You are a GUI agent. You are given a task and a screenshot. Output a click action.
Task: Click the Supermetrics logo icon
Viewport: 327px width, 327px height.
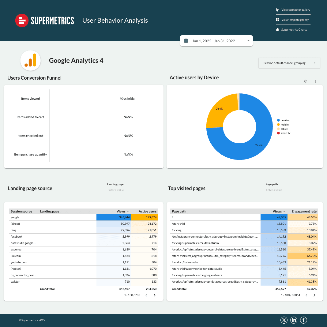[x=22, y=21]
